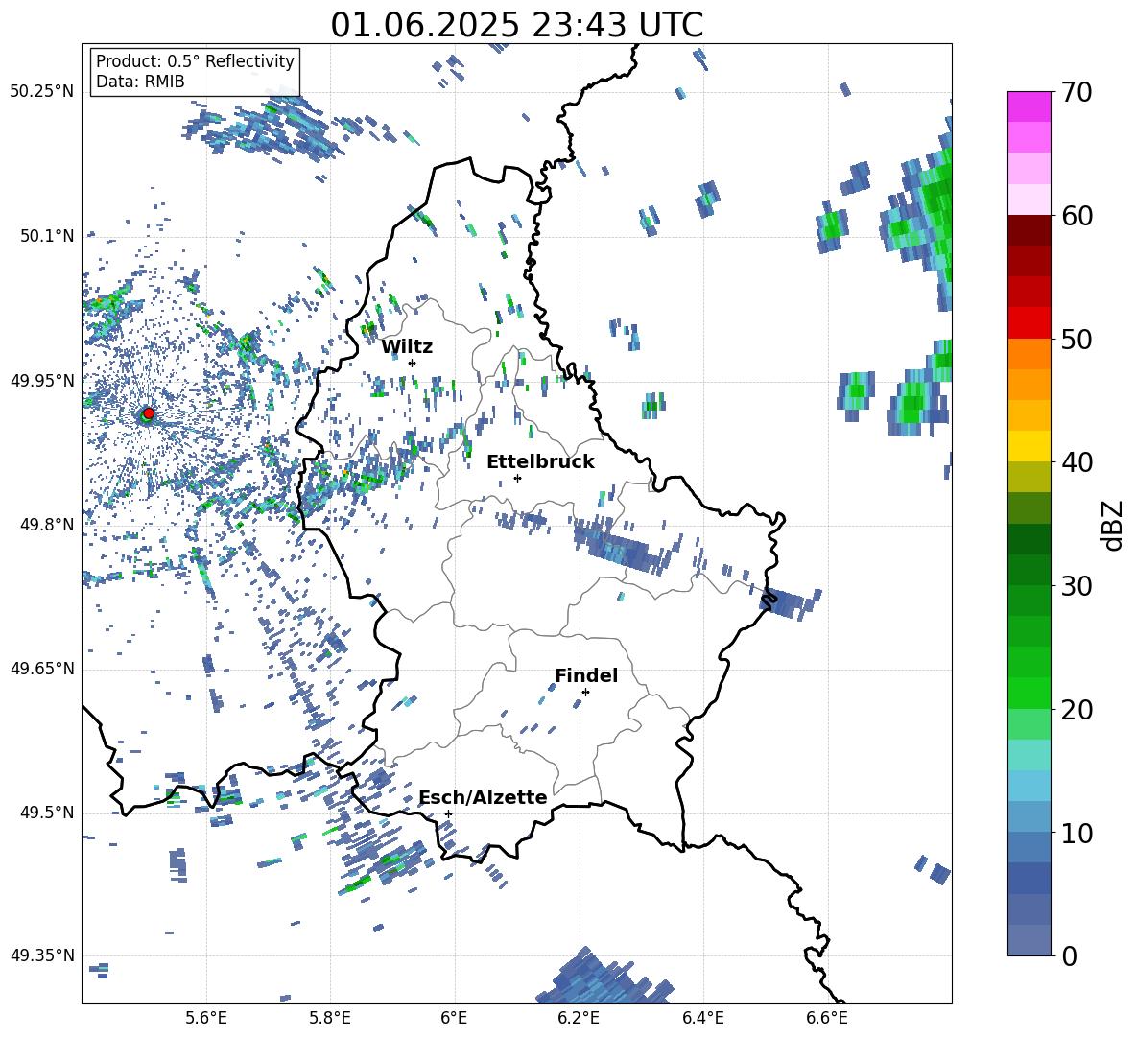The width and height of the screenshot is (1136, 1037).
Task: Click the 50.1°N latitude label
Action: (x=46, y=236)
